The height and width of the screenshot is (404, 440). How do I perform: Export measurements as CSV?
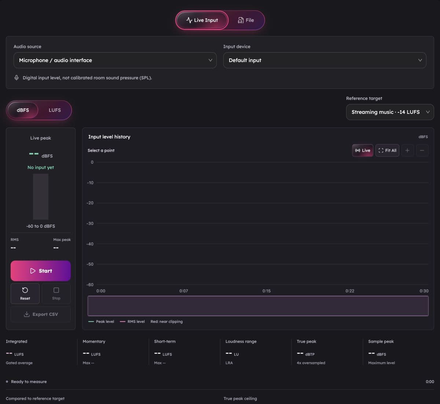(41, 314)
